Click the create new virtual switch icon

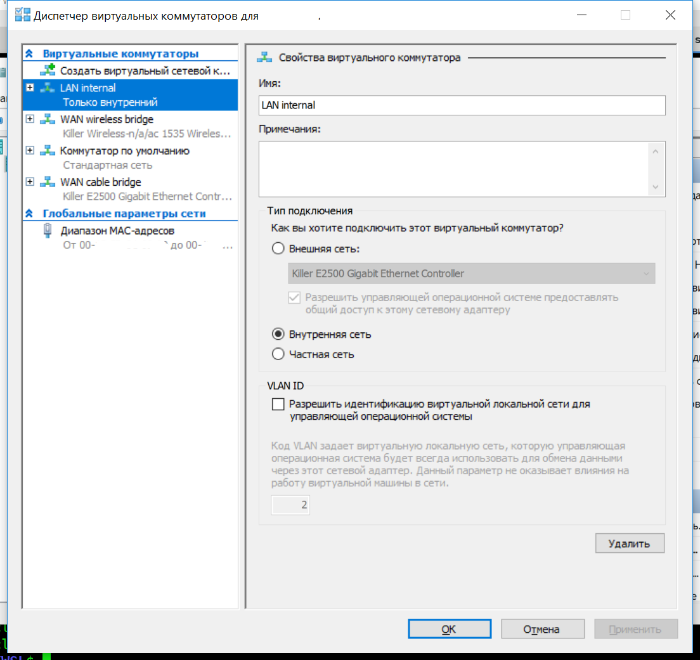pos(48,70)
